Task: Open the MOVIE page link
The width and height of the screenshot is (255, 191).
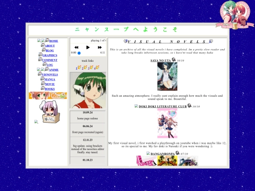Action: pos(50,84)
